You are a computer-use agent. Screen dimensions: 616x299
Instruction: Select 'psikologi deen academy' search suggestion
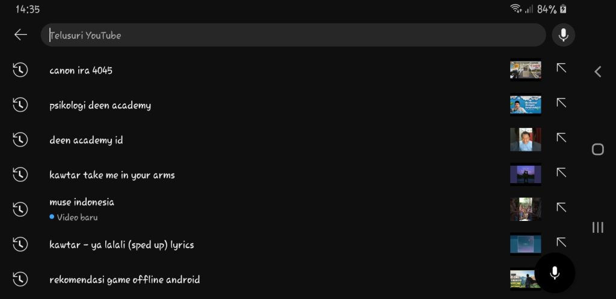[x=100, y=105]
